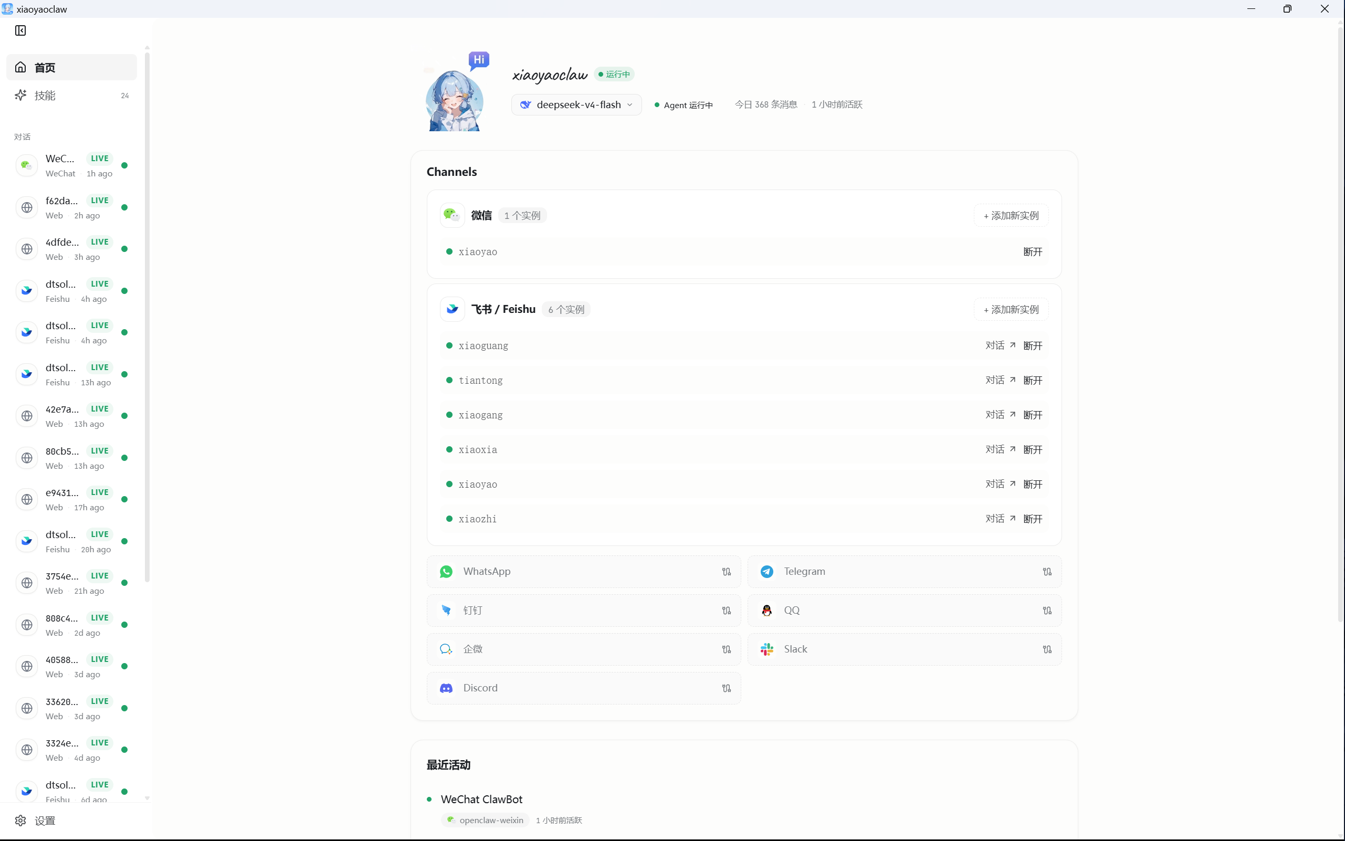The image size is (1345, 841).
Task: Open the 3324e... Web conversation
Action: pos(72,750)
